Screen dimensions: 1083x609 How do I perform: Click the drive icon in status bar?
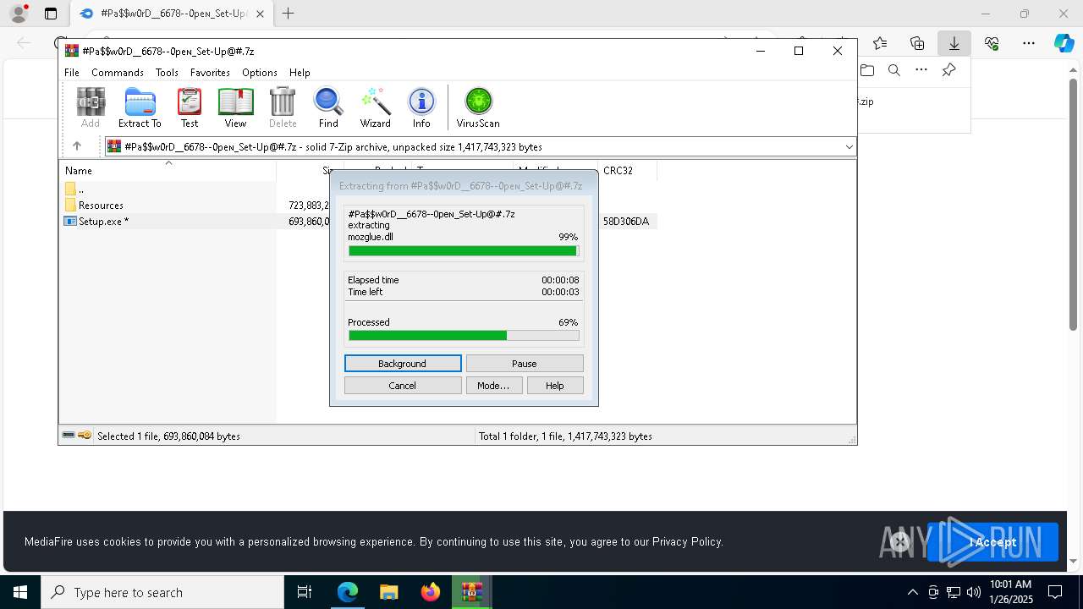[69, 436]
